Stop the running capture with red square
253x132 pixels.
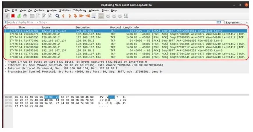[x=13, y=16]
